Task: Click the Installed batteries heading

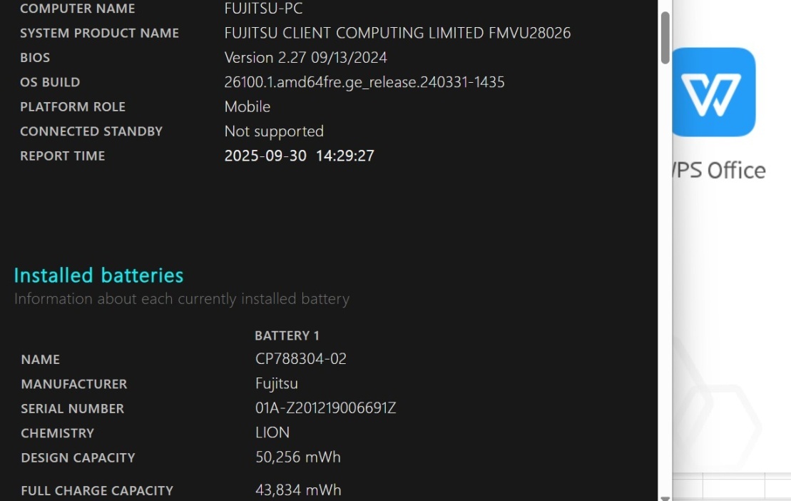Action: coord(98,275)
